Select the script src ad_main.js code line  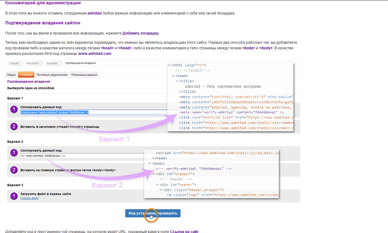(x=218, y=153)
